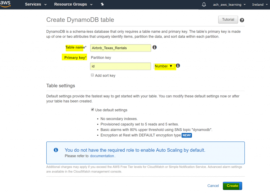The width and height of the screenshot is (270, 194).
Task: Click the pin shortcut icon in navbar
Action: (x=102, y=4)
